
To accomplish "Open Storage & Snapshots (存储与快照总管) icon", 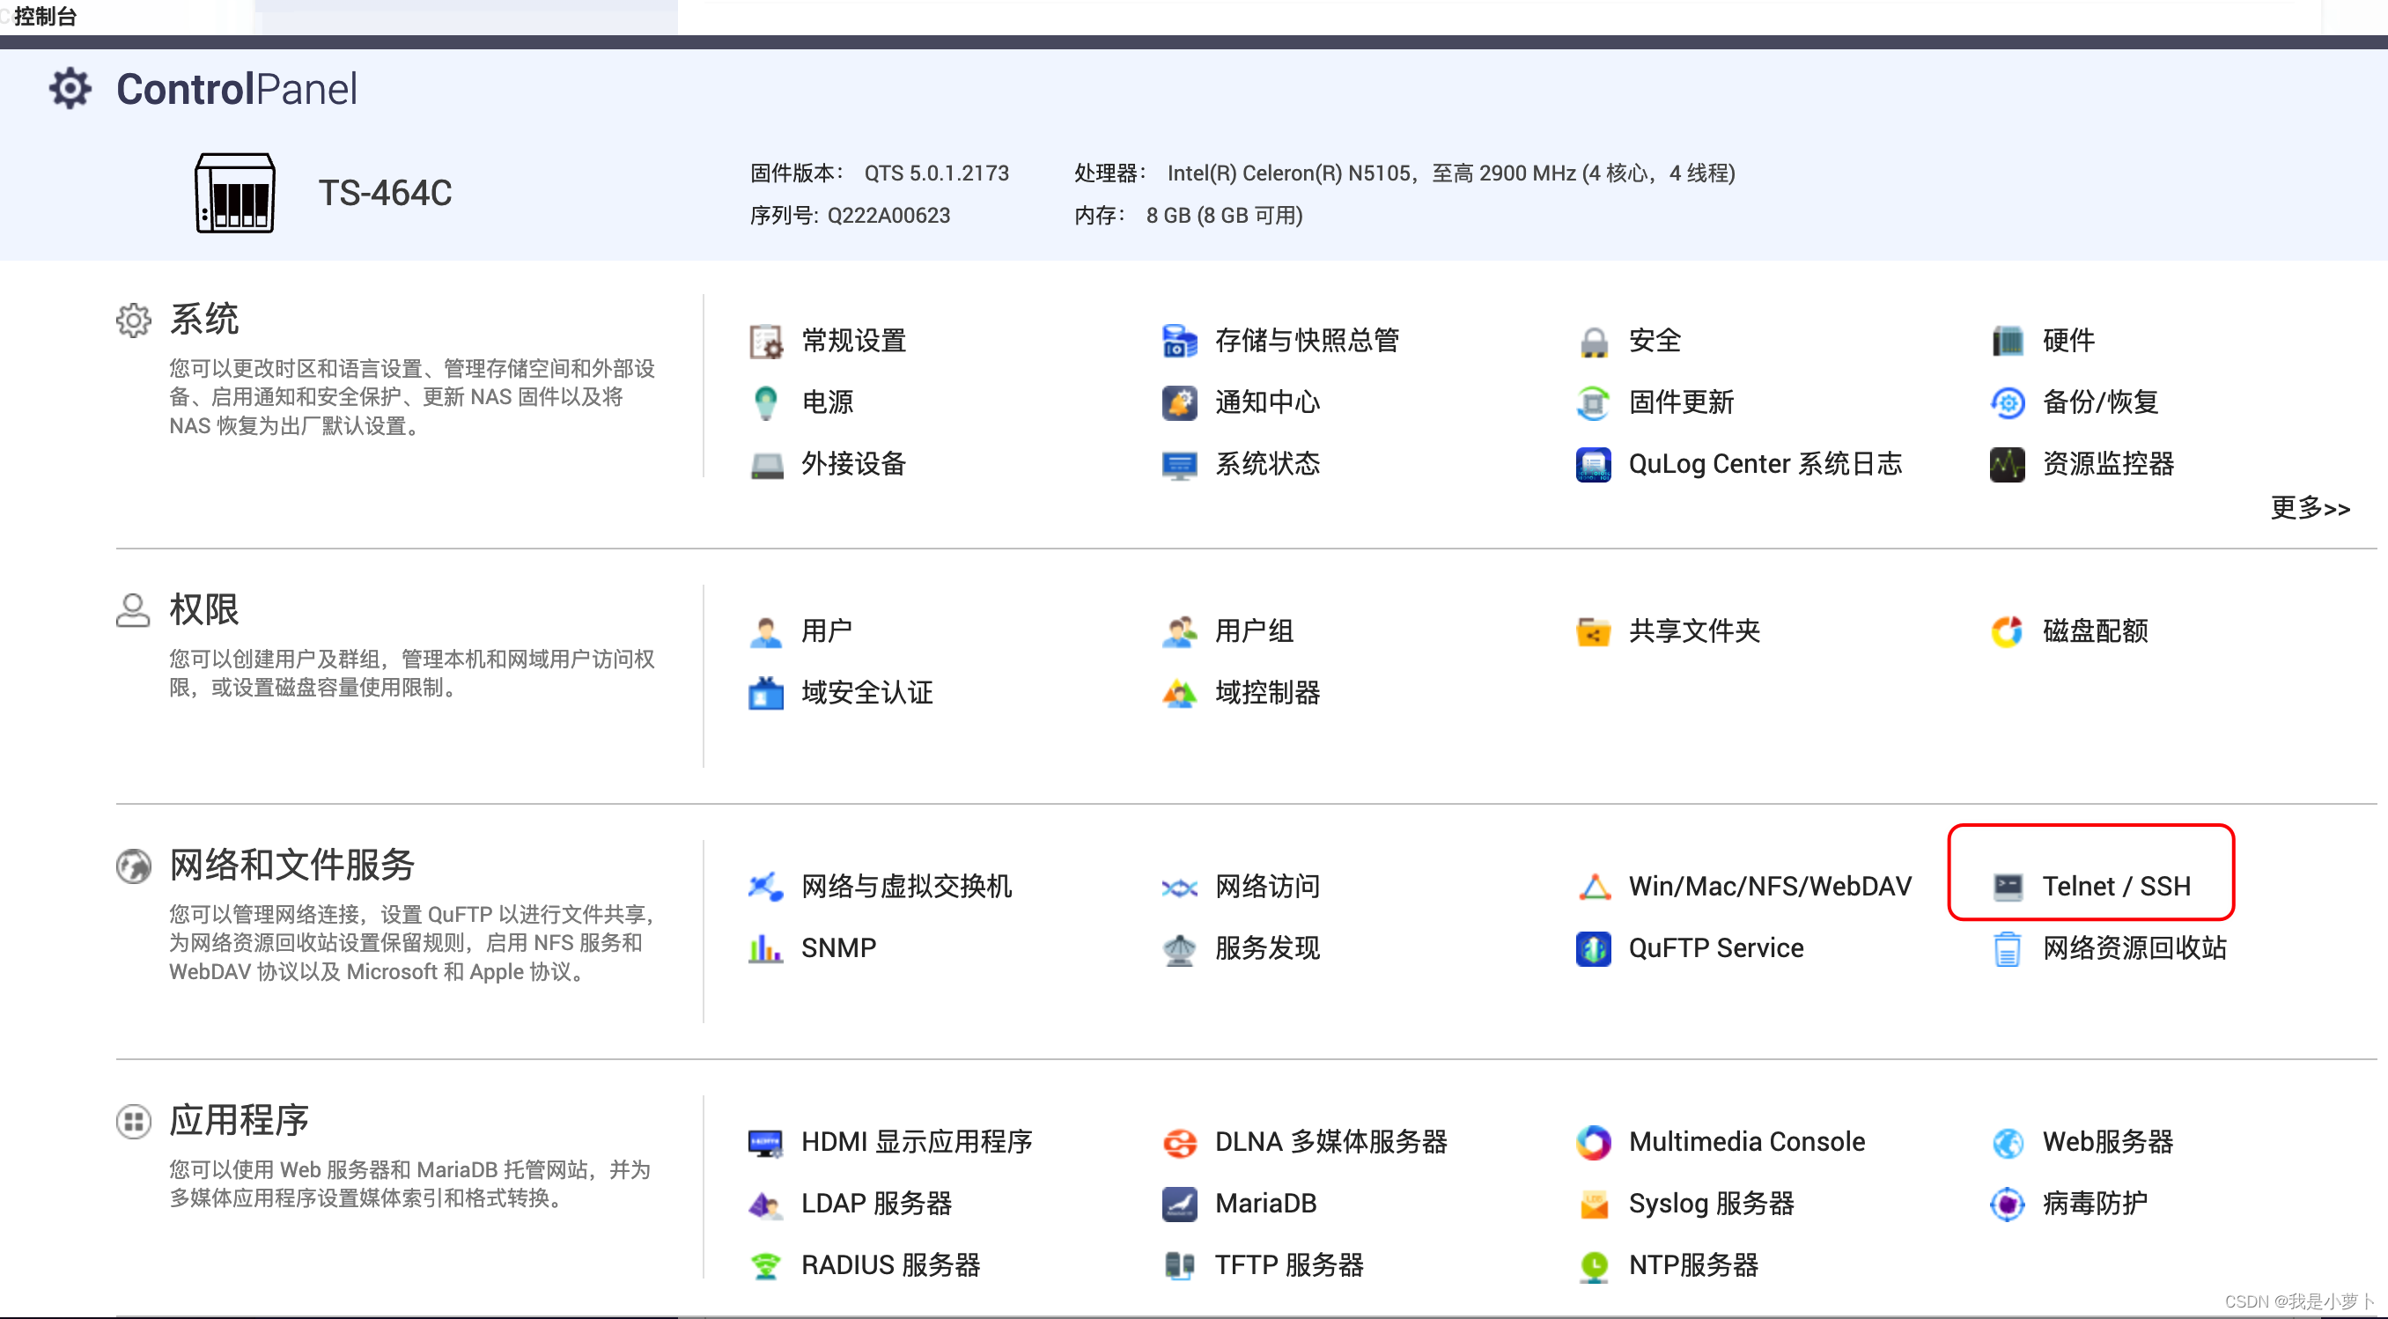I will [1179, 341].
